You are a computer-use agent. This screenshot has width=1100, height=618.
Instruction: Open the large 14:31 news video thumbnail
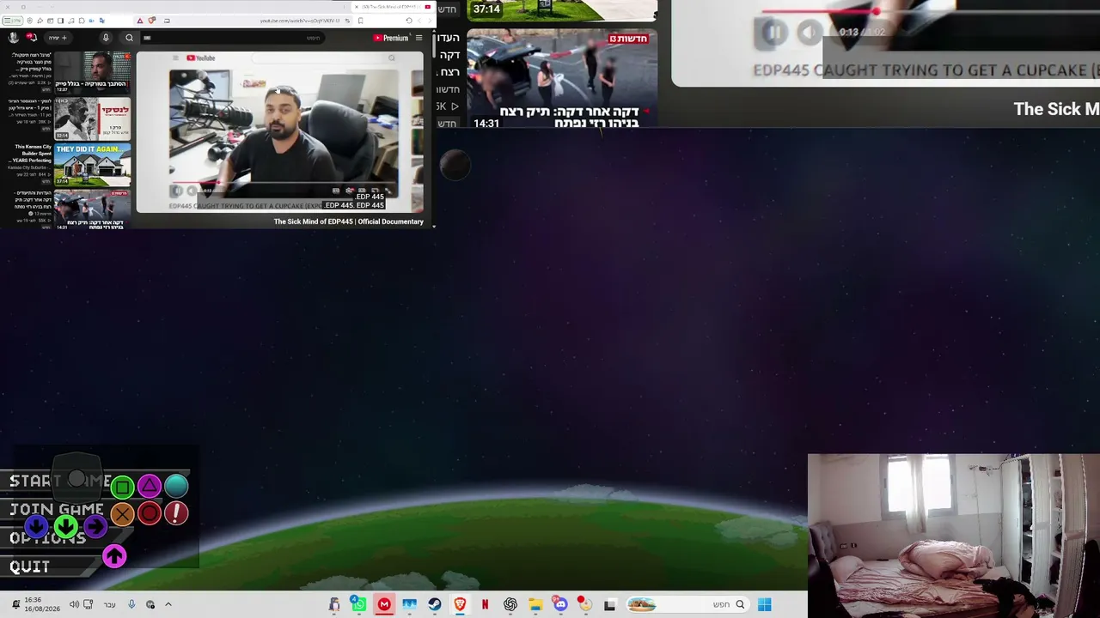[x=562, y=79]
